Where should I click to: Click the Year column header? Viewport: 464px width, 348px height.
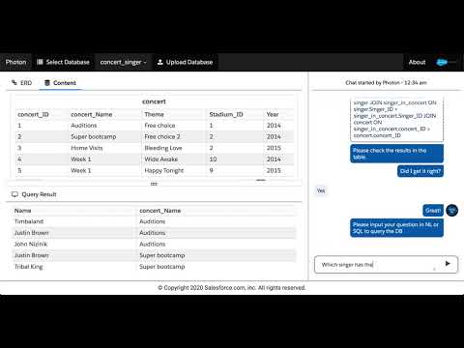(x=273, y=114)
